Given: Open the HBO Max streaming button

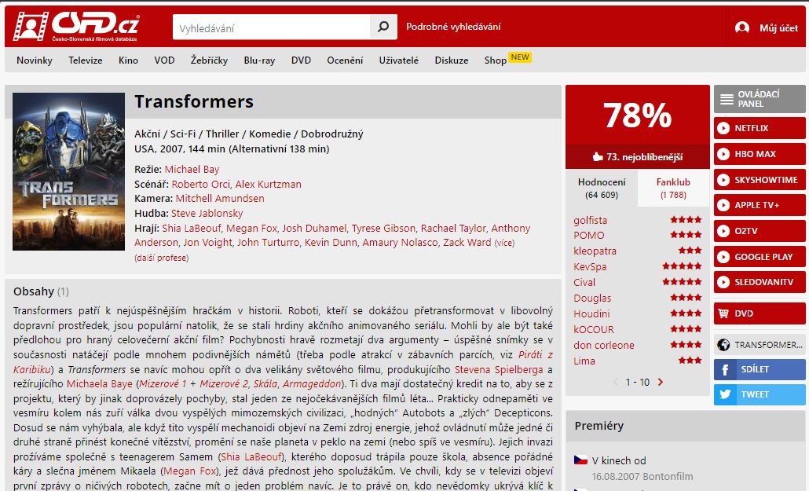Looking at the screenshot, I should 759,154.
